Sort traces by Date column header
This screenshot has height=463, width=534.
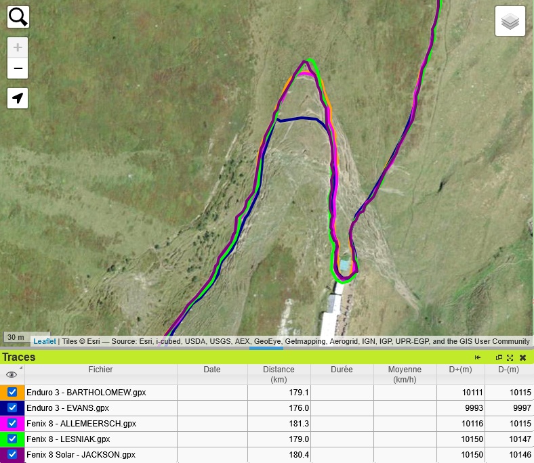tap(212, 370)
